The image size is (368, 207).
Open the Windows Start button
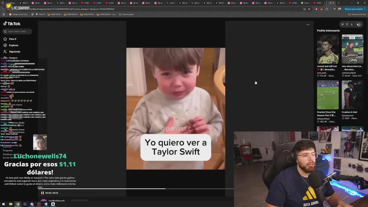click(3, 204)
